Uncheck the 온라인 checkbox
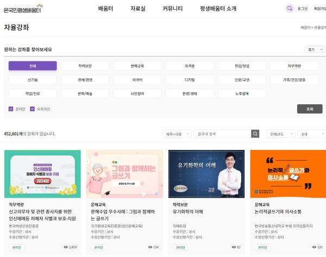This screenshot has width=326, height=257. [x=11, y=109]
